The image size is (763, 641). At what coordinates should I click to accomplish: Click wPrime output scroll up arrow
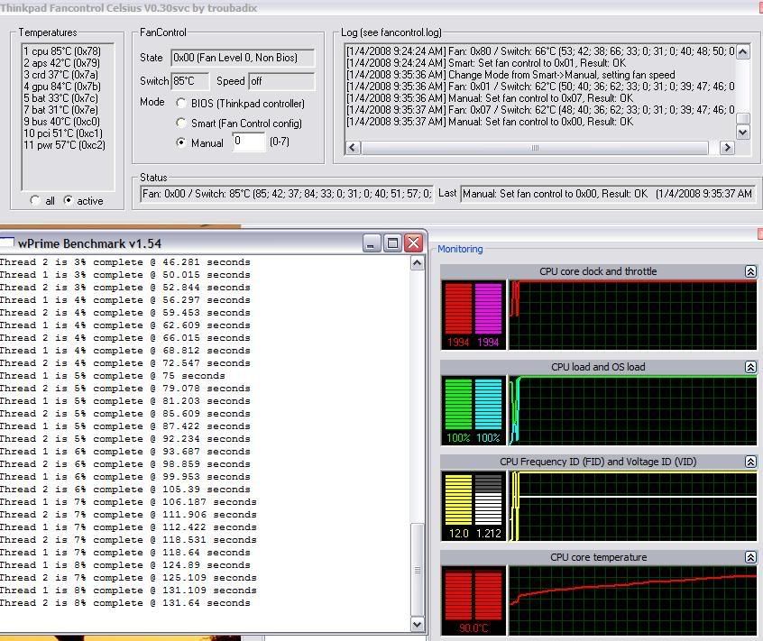click(x=417, y=263)
